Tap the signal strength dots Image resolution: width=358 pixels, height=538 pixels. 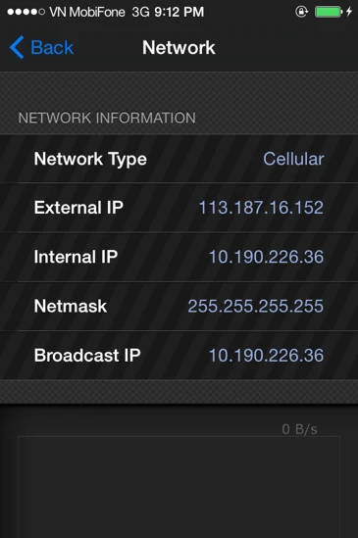(26, 12)
